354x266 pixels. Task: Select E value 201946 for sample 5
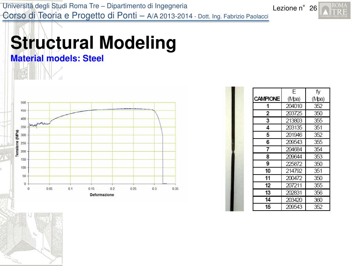coord(294,135)
